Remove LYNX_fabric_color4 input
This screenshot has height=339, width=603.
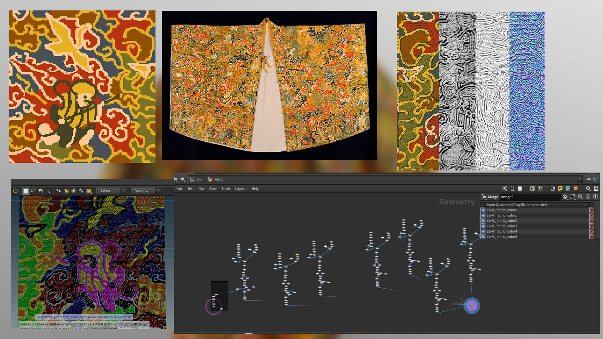[x=592, y=231]
